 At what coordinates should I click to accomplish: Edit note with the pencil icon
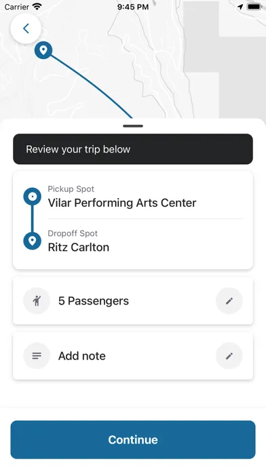pos(229,356)
